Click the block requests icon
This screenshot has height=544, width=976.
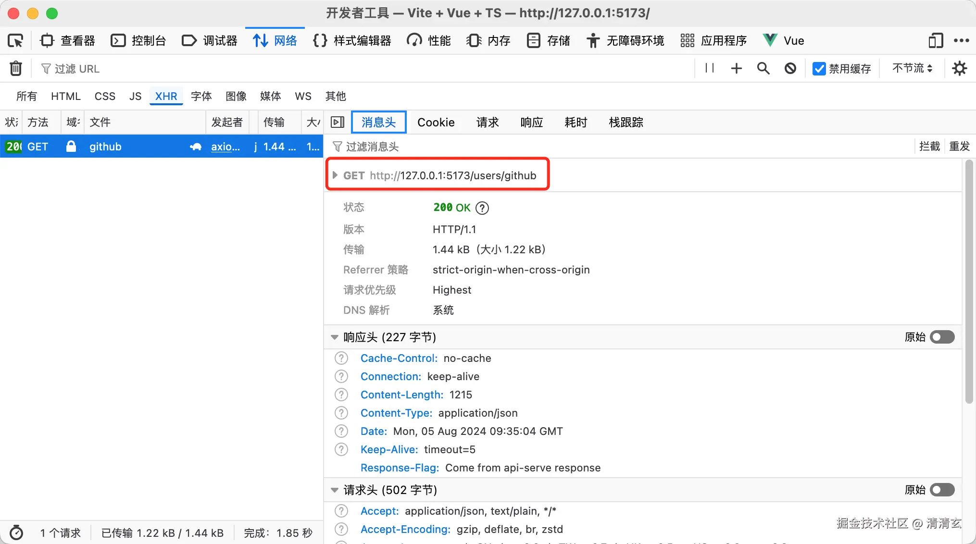[790, 68]
